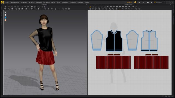Toggle the face skin-tone display icon

[x=5, y=20]
